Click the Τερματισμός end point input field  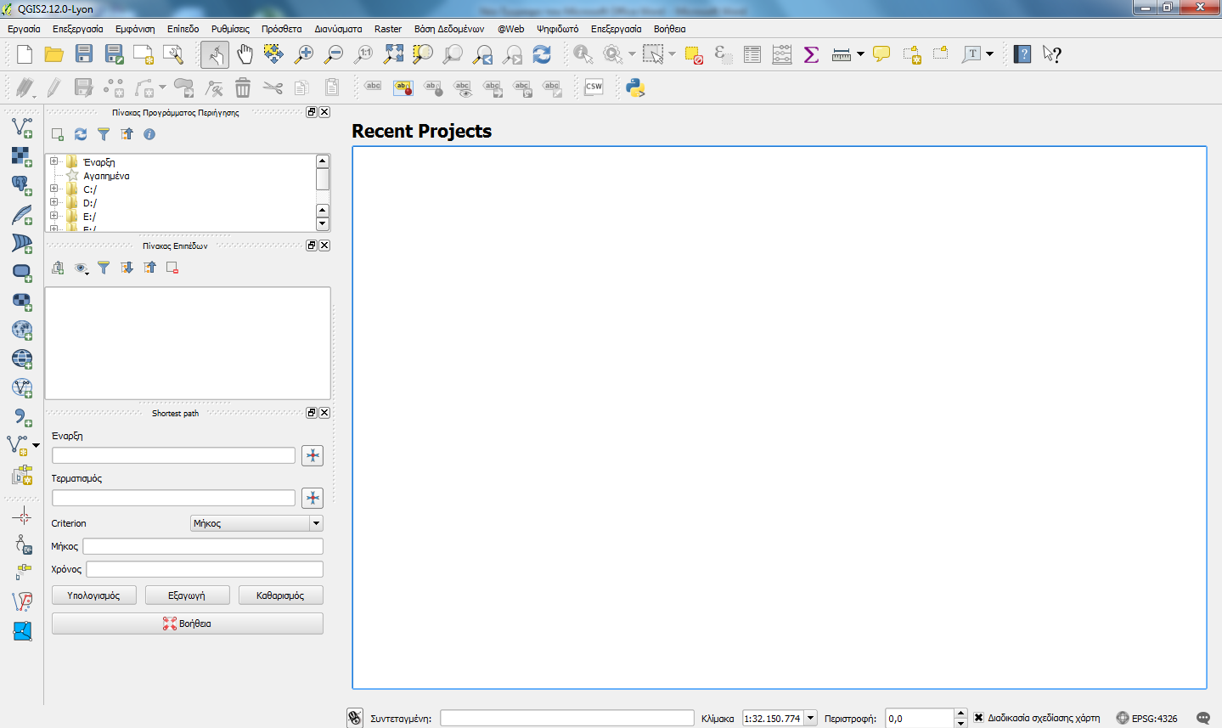[173, 498]
